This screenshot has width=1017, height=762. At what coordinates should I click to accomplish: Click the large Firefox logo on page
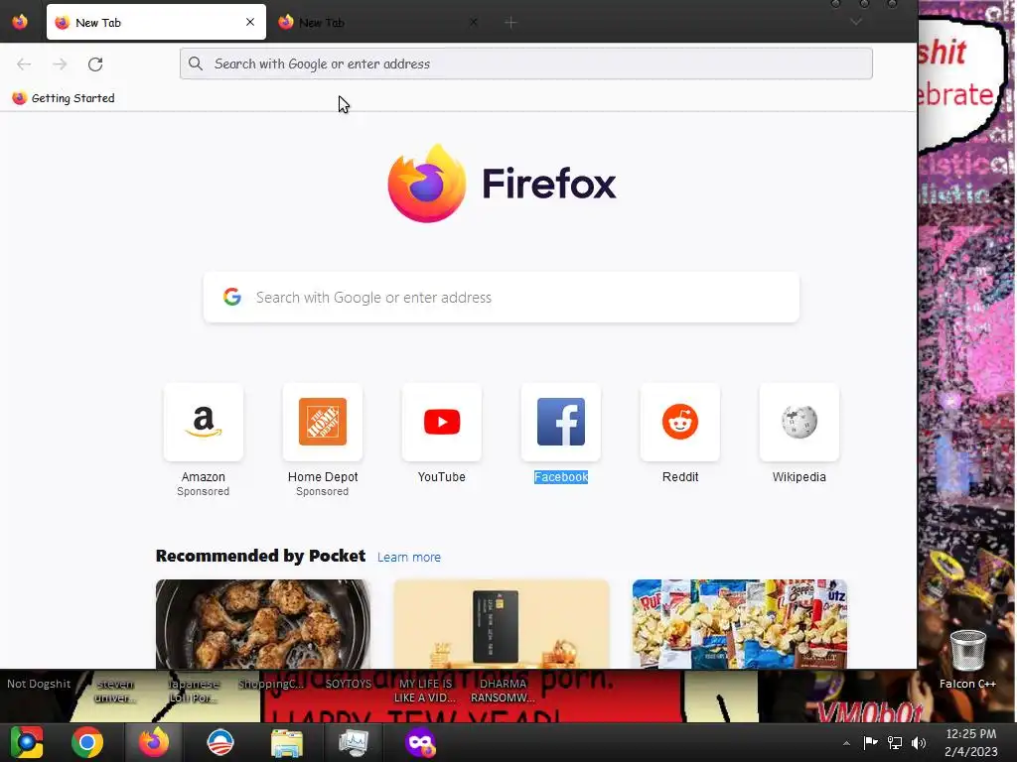(x=426, y=184)
